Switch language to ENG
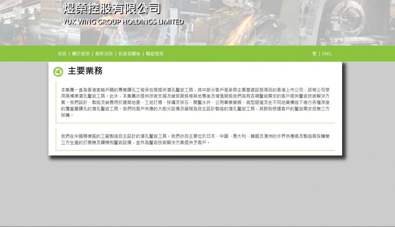 (327, 54)
